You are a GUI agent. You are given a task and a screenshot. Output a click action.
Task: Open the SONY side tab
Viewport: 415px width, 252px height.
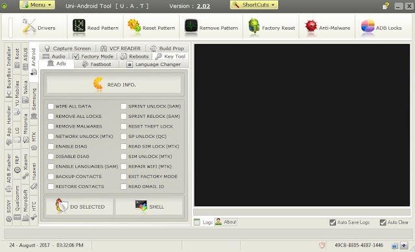point(8,211)
